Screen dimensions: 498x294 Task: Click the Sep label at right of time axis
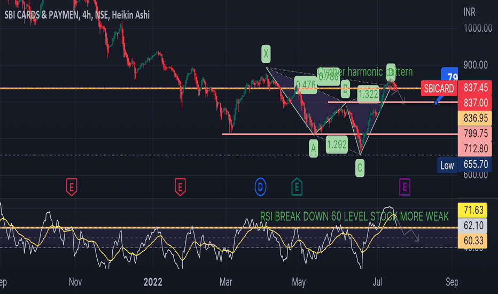tap(452, 282)
